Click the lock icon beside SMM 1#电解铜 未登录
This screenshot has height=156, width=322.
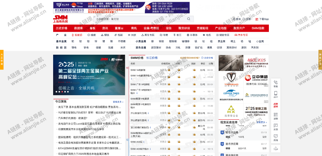pos(169,70)
